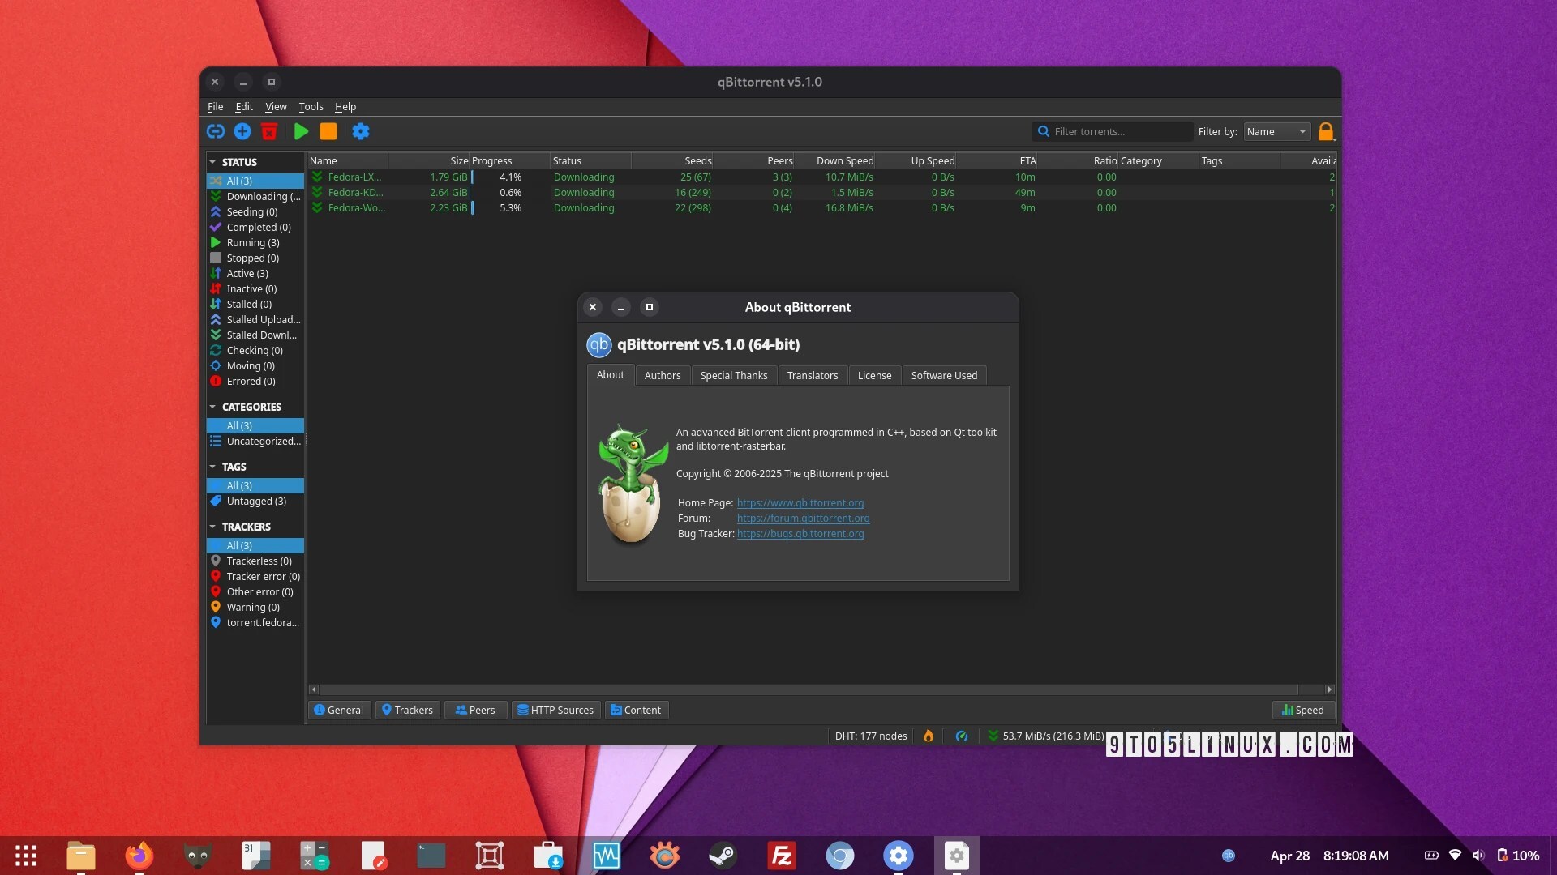Click the Add Torrent File plus icon
Screen dimensions: 1557x875
[x=242, y=131]
